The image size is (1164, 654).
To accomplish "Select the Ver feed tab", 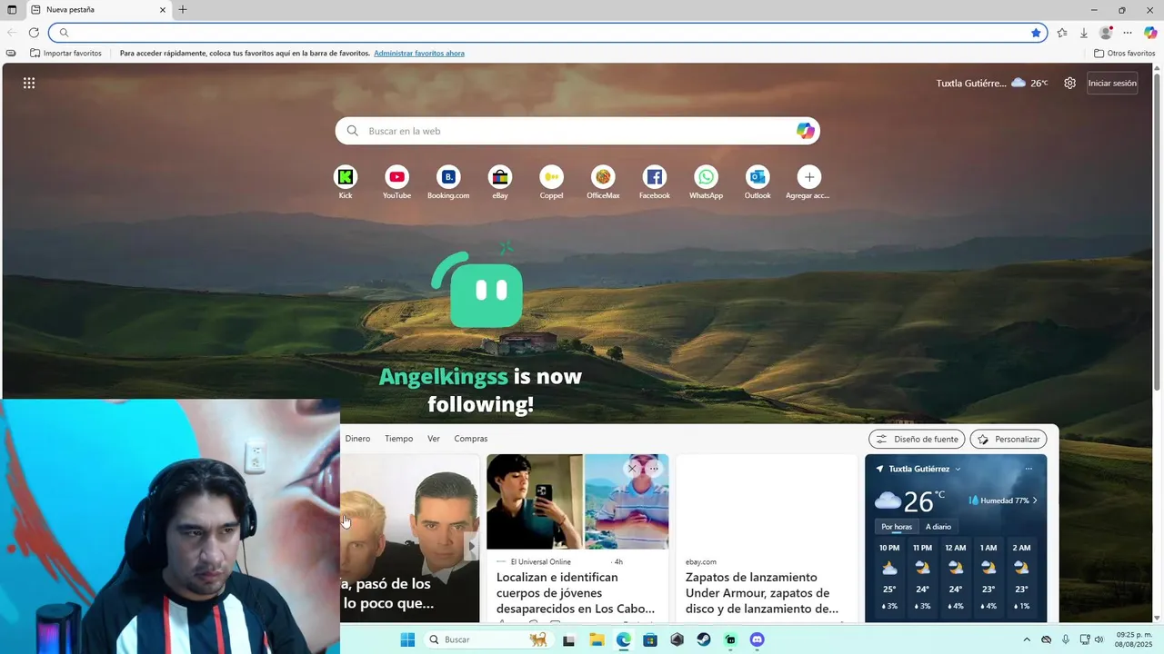I will [434, 439].
